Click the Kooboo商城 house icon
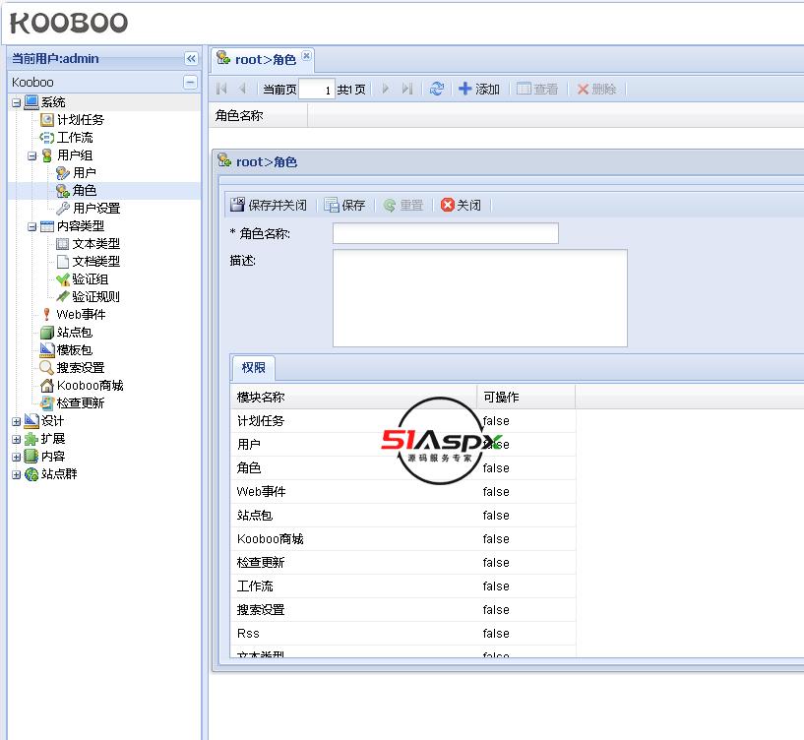This screenshot has width=804, height=740. (46, 386)
